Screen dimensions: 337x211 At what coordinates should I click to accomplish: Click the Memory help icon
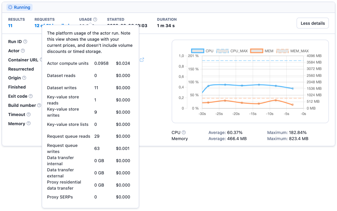[x=29, y=123]
